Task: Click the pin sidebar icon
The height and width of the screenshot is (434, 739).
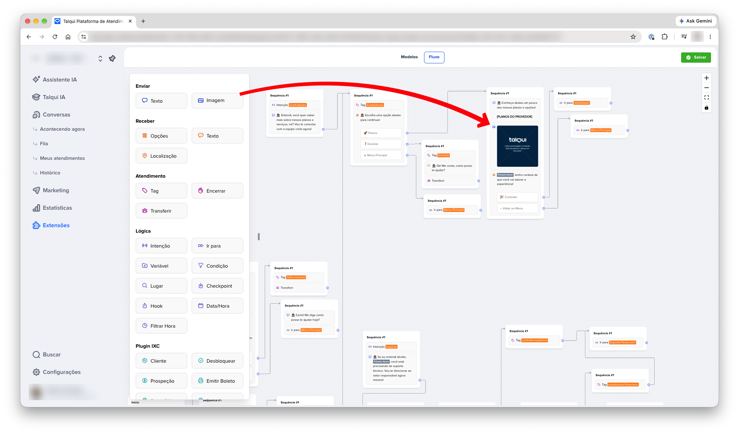Action: coord(112,58)
